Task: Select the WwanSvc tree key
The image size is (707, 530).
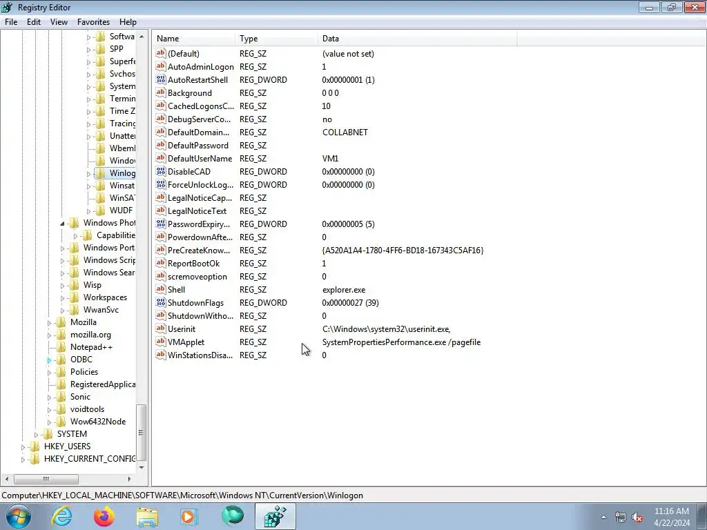Action: [x=101, y=310]
